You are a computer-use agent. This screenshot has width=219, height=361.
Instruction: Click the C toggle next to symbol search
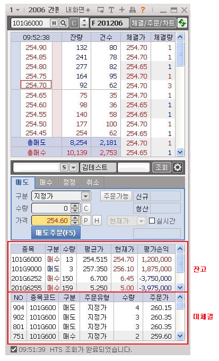click(74, 23)
